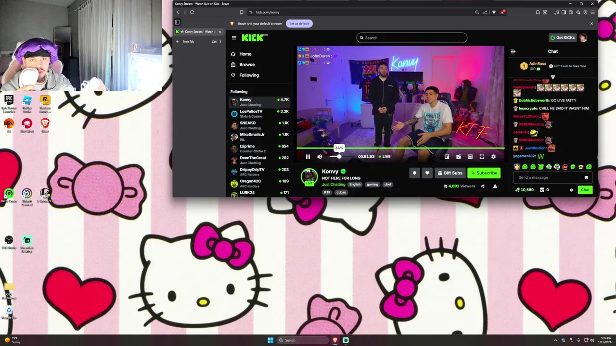Open the user profile avatar menu

583,38
